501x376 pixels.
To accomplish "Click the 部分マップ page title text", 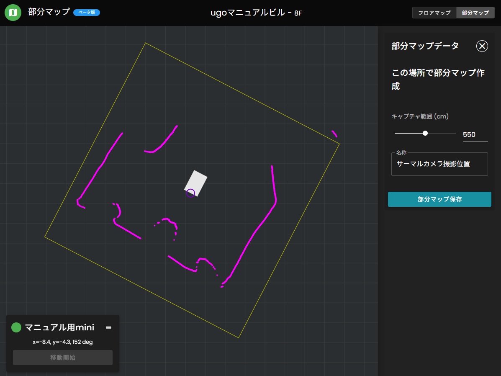I will tap(49, 12).
